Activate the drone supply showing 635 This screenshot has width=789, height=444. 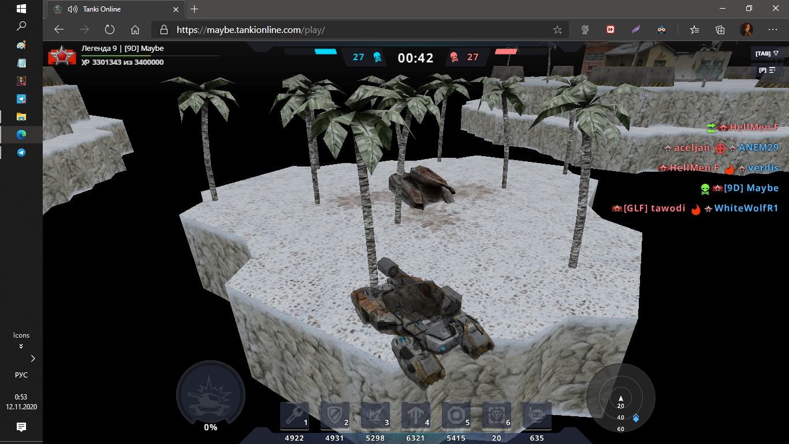pos(537,416)
